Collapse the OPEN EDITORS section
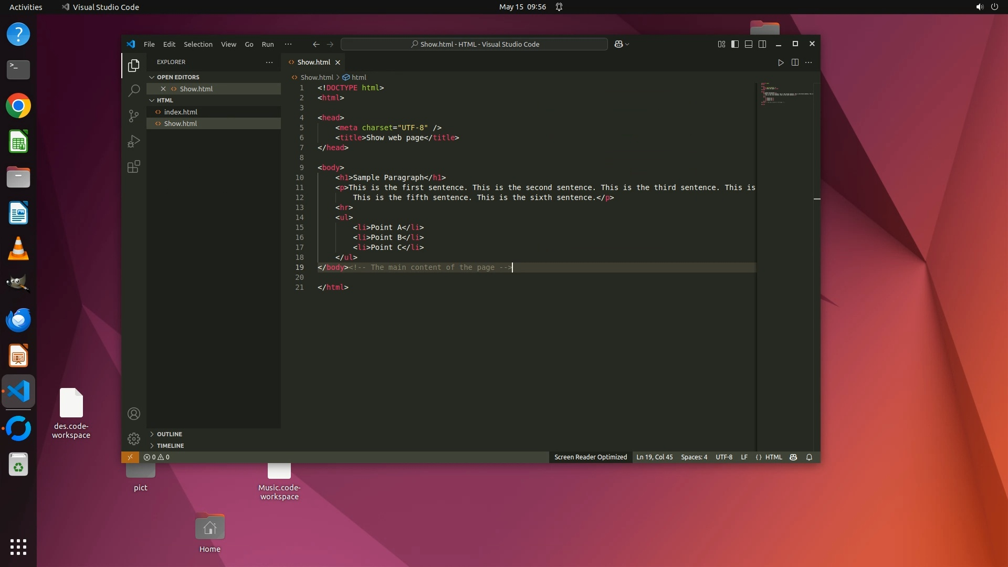This screenshot has height=567, width=1008. coord(177,77)
